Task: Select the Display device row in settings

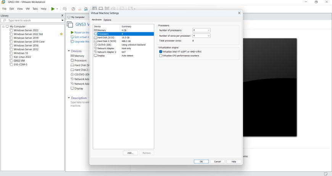Action: pos(123,56)
